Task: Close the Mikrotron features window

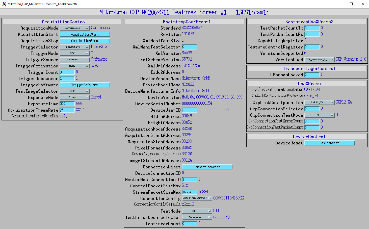Action: pos(363,4)
